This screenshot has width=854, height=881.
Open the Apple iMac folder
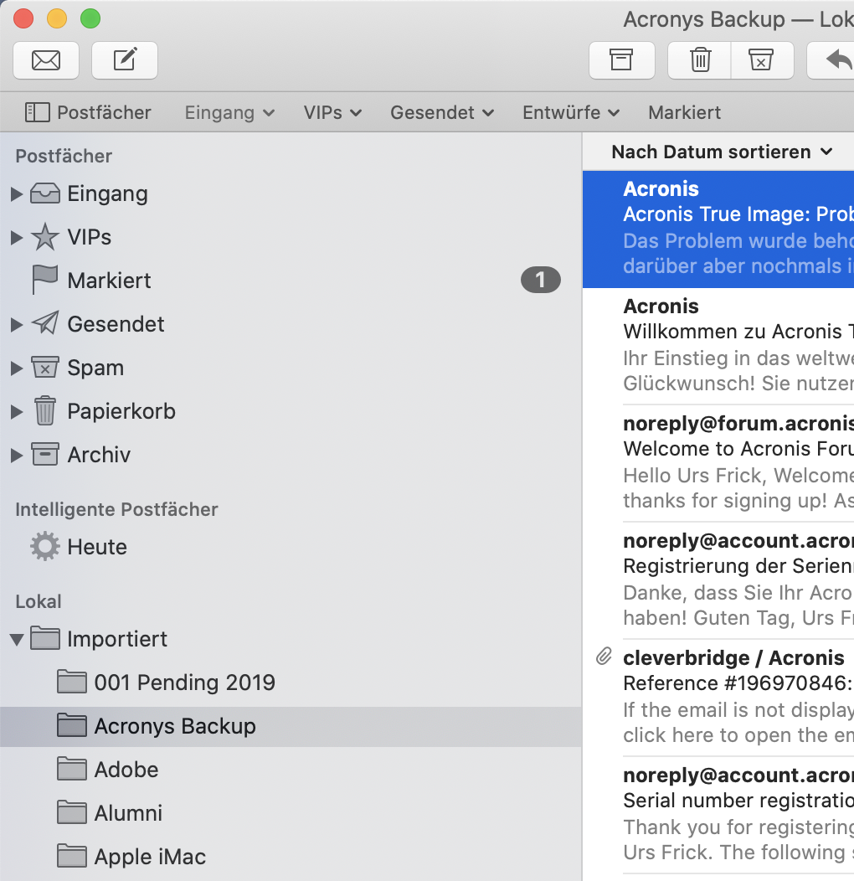[291, 857]
